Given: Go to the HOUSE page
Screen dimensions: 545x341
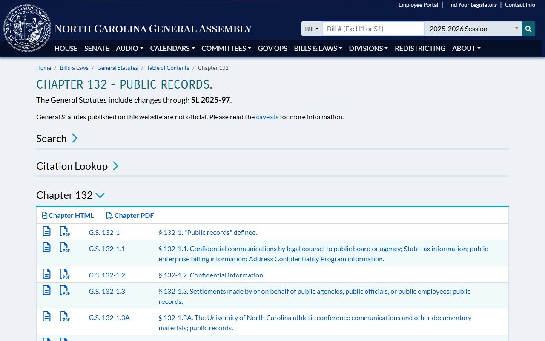Looking at the screenshot, I should (x=66, y=48).
